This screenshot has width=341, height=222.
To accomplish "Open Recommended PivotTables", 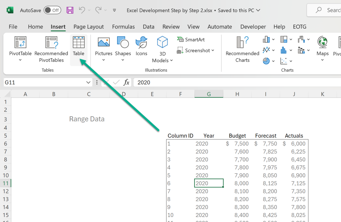I will tap(51, 50).
